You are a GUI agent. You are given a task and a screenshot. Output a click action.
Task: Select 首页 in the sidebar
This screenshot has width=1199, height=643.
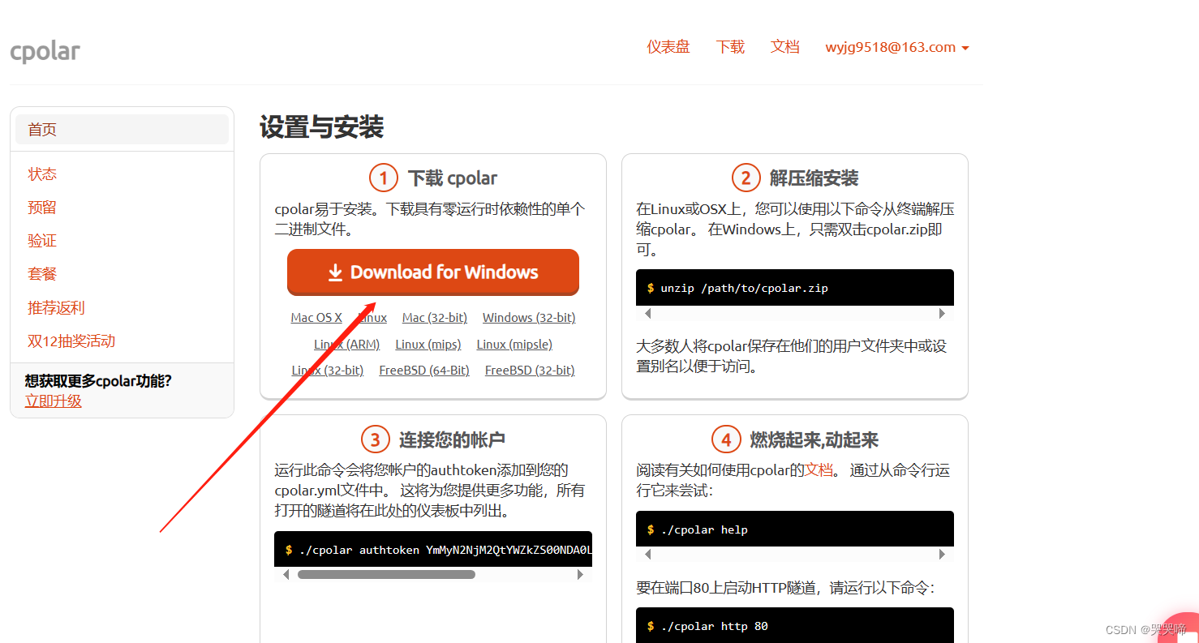point(122,129)
